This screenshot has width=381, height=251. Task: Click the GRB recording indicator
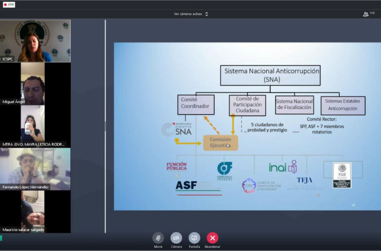(x=9, y=4)
